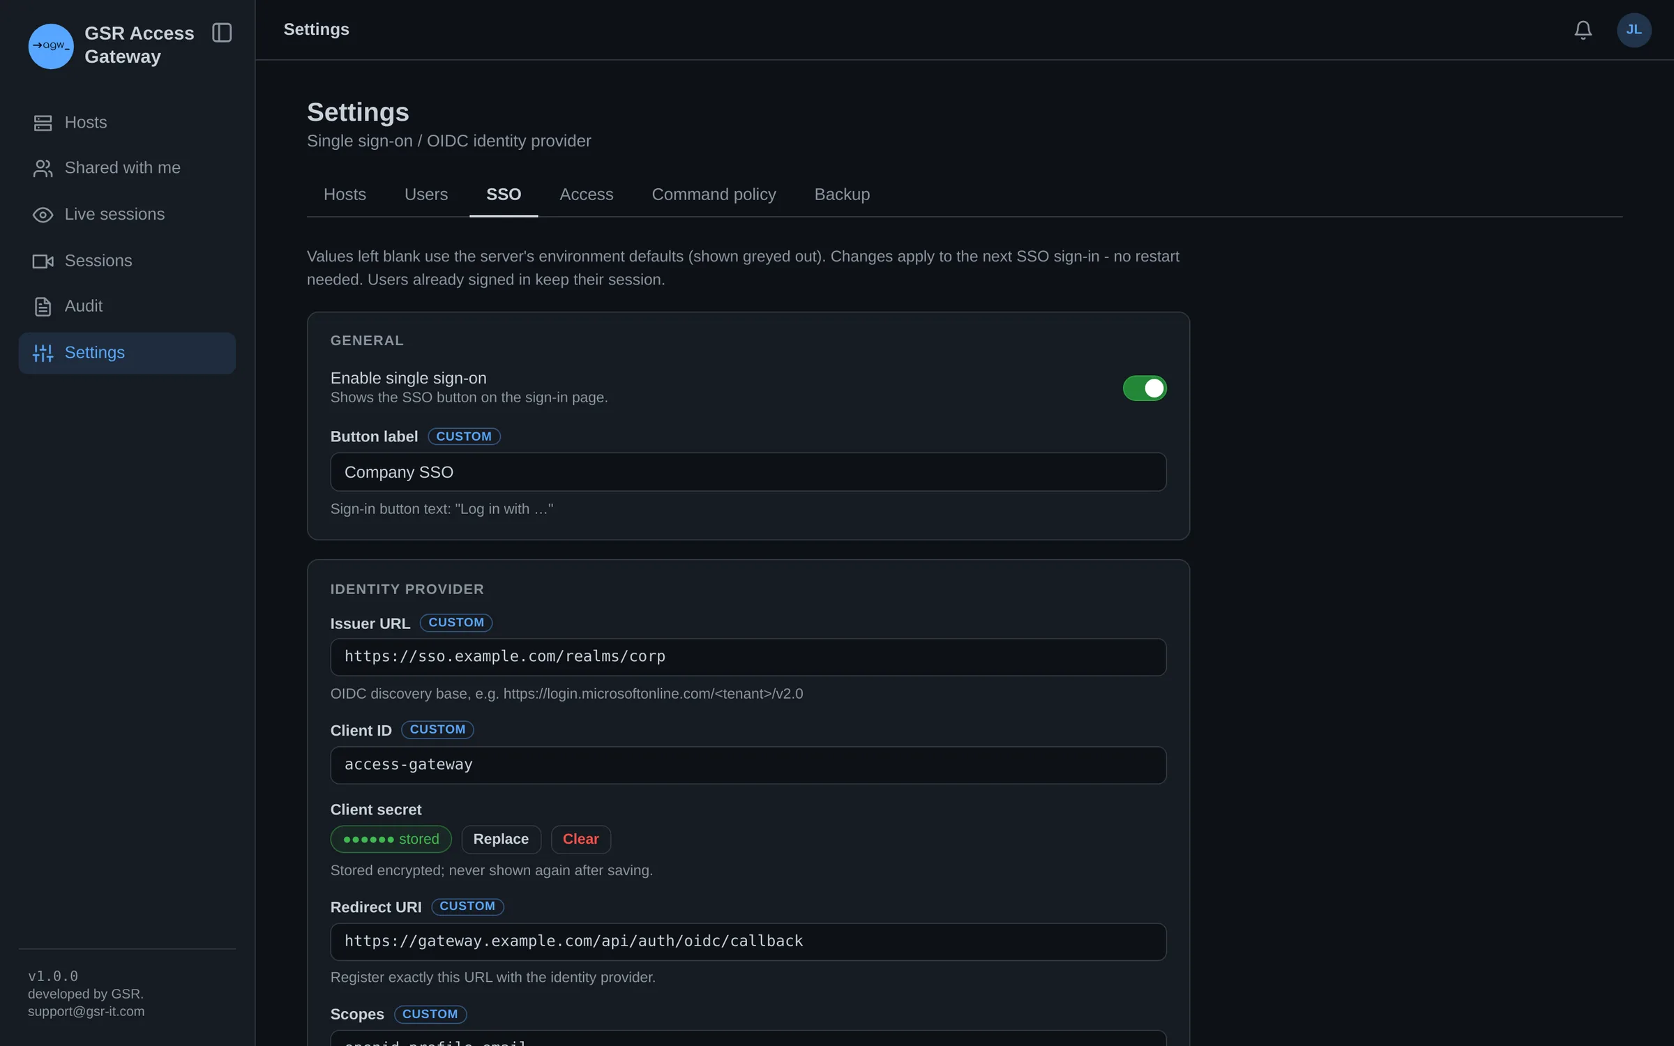Select the SSO tab
This screenshot has height=1046, width=1674.
point(504,195)
